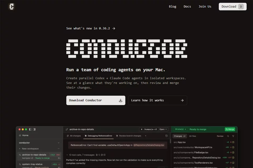The height and width of the screenshot is (168, 253).
Task: Open WorkspaceAPI.ts in the changes list
Action: point(193,148)
